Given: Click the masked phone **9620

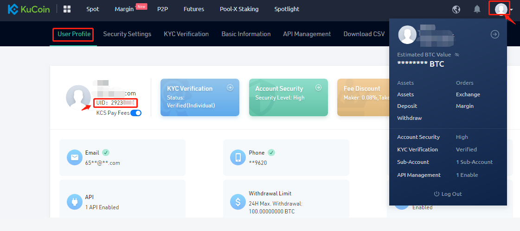Looking at the screenshot, I should coord(257,163).
